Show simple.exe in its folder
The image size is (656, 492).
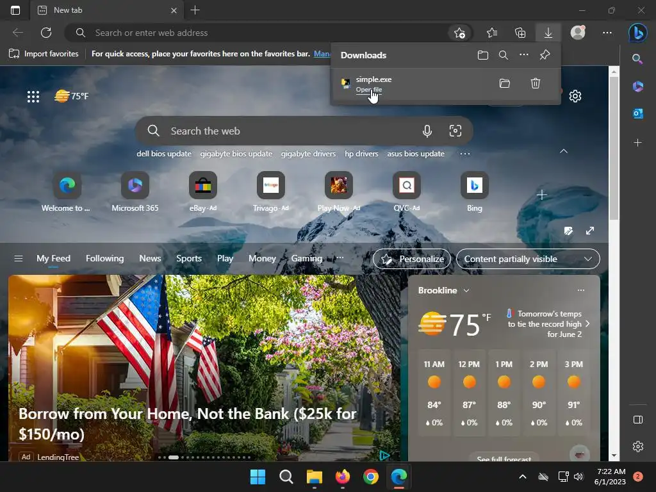[505, 83]
